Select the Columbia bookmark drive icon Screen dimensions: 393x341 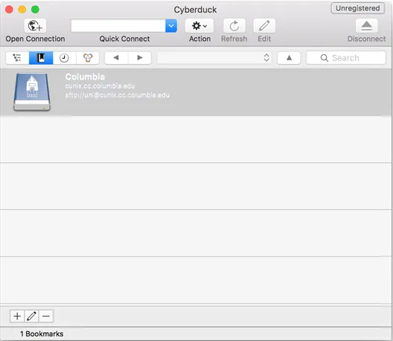32,92
